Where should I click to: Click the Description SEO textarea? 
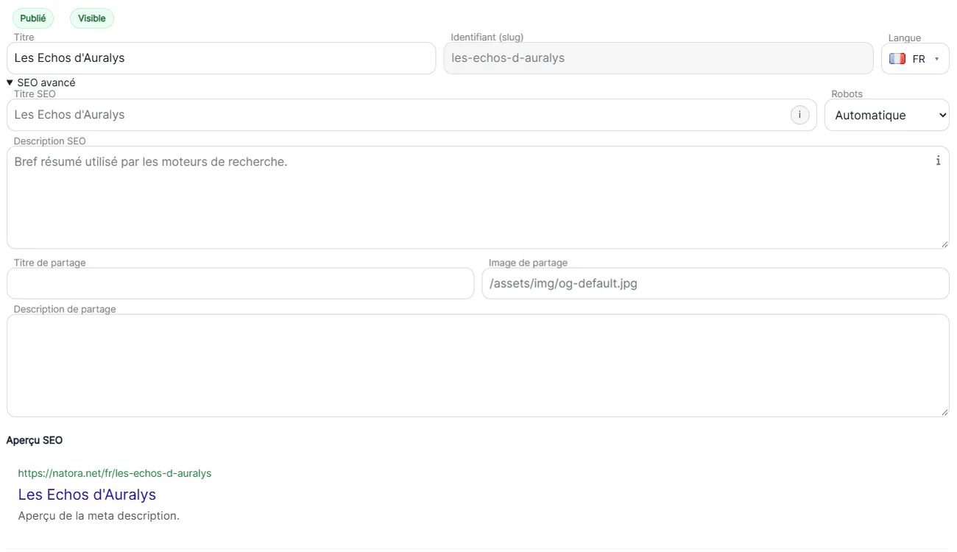(x=478, y=197)
